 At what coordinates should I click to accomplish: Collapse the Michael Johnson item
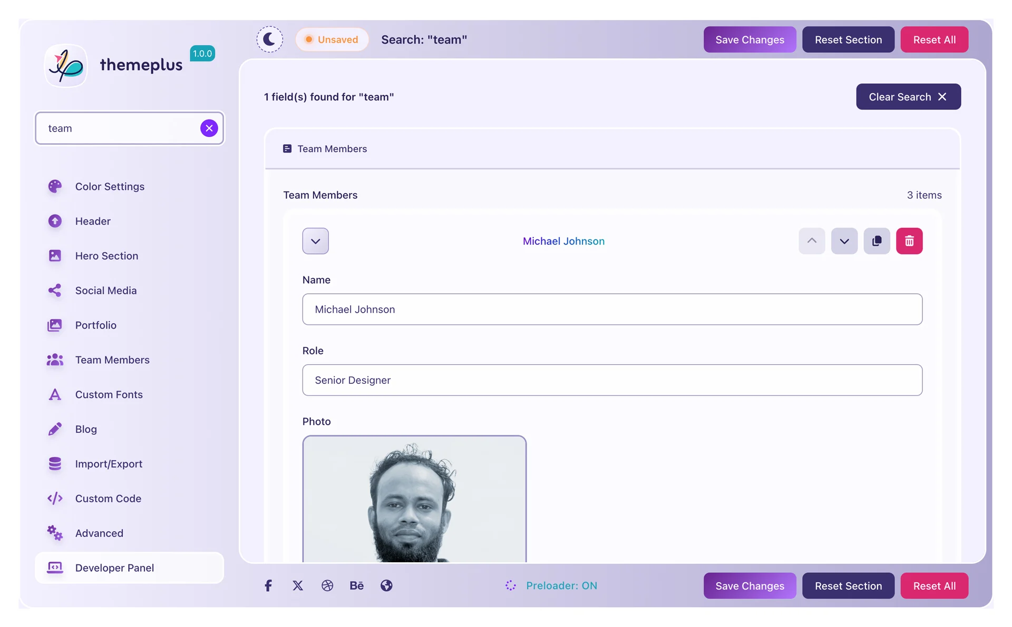[315, 241]
